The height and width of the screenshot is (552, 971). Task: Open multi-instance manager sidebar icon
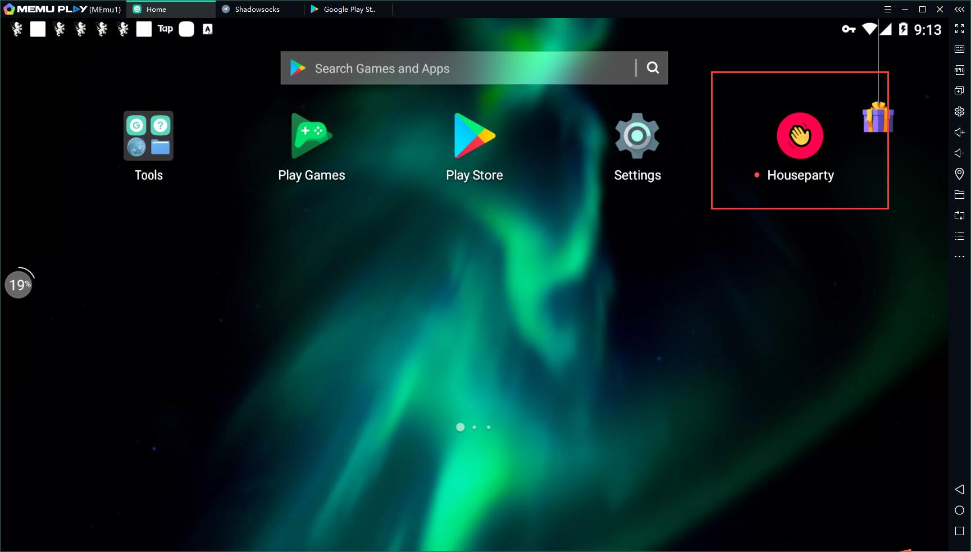(959, 90)
